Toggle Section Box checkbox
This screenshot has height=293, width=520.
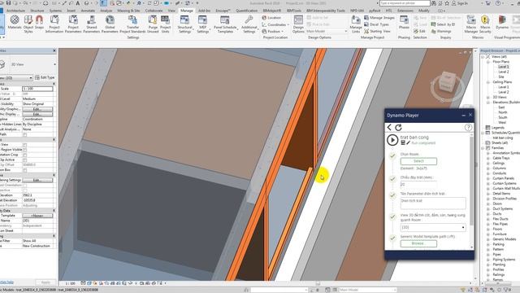[x=25, y=170]
